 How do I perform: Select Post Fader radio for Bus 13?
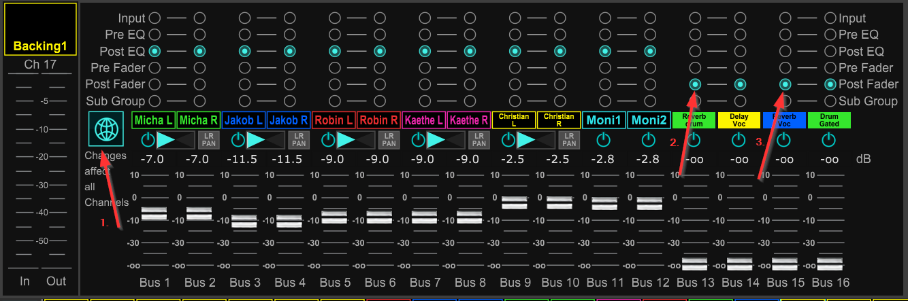[x=695, y=84]
